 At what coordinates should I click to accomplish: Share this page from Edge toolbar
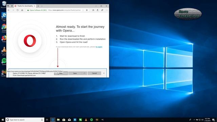pyautogui.click(x=102, y=10)
